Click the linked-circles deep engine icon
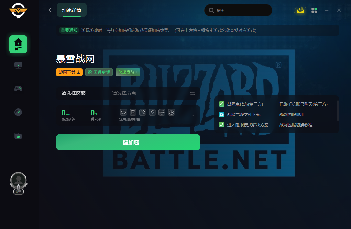Image resolution: width=351 pixels, height=229 pixels. pyautogui.click(x=143, y=112)
